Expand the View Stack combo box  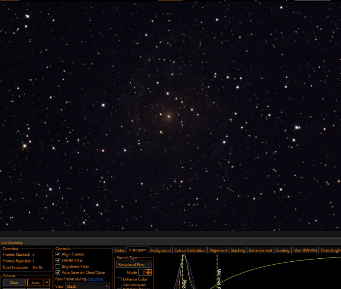pyautogui.click(x=87, y=286)
